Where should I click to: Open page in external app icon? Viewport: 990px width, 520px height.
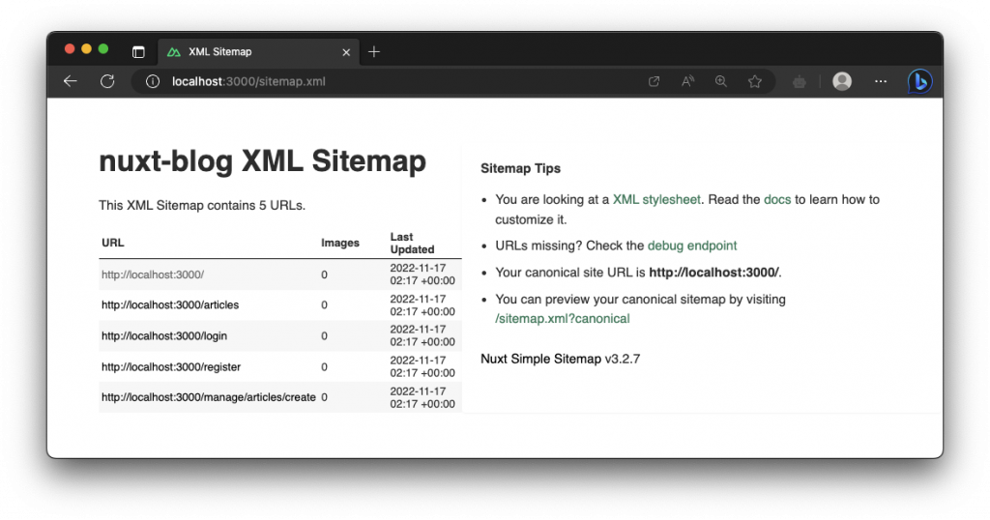pyautogui.click(x=655, y=81)
